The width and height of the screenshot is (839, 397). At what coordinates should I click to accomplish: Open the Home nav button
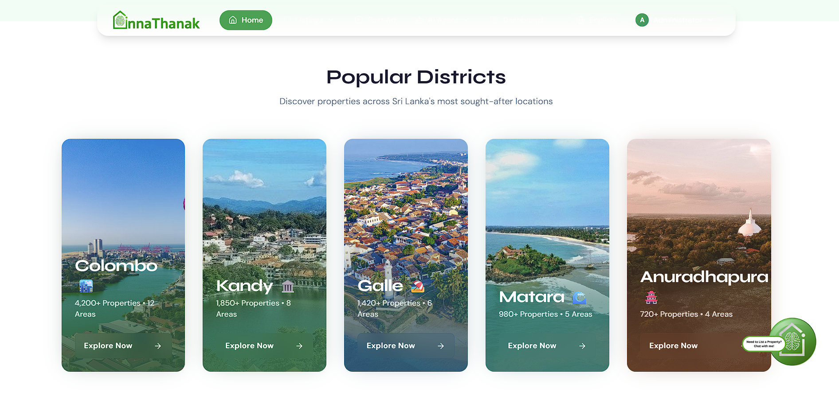[246, 20]
